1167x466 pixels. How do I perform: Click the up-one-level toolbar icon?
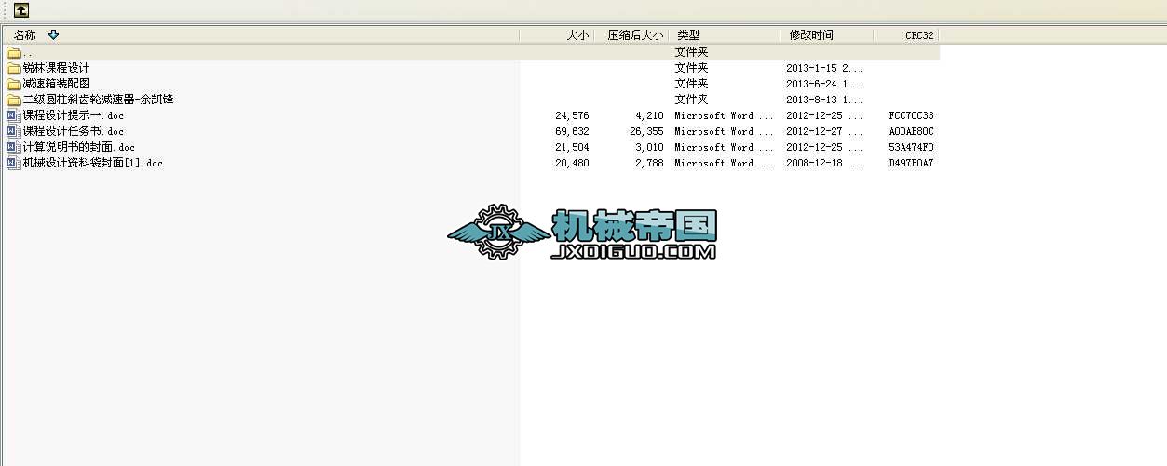[x=20, y=11]
